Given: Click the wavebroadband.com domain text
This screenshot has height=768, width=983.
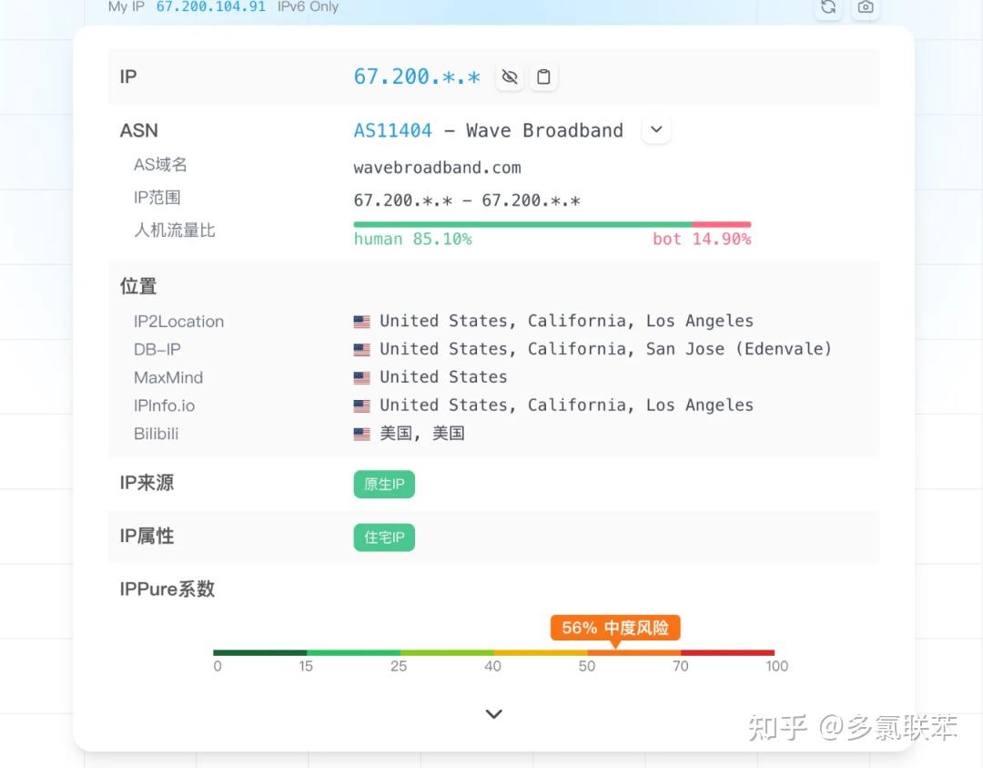Looking at the screenshot, I should coord(437,168).
